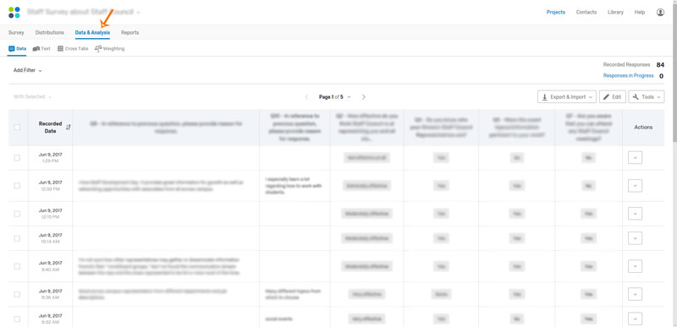
Task: Select the Jun 9 12:39 PM row checkbox
Action: (x=17, y=186)
